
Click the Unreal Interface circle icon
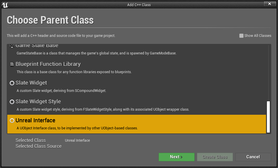point(12,121)
